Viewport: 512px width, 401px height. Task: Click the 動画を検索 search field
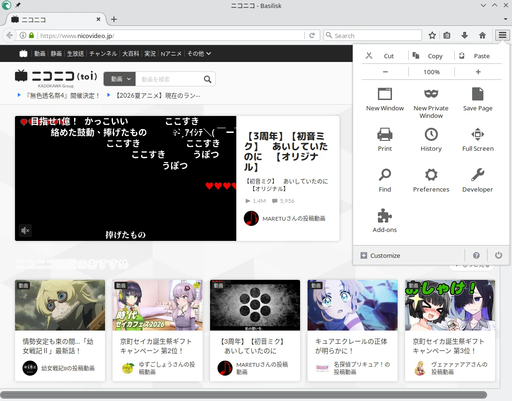169,79
